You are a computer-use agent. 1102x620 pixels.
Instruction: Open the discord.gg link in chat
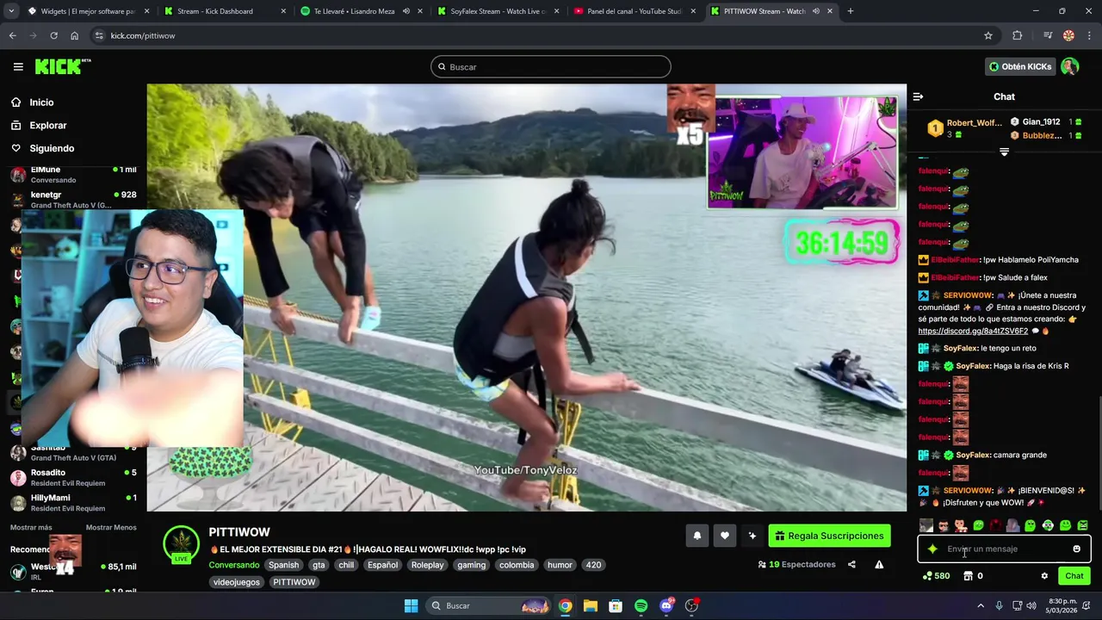tap(973, 331)
